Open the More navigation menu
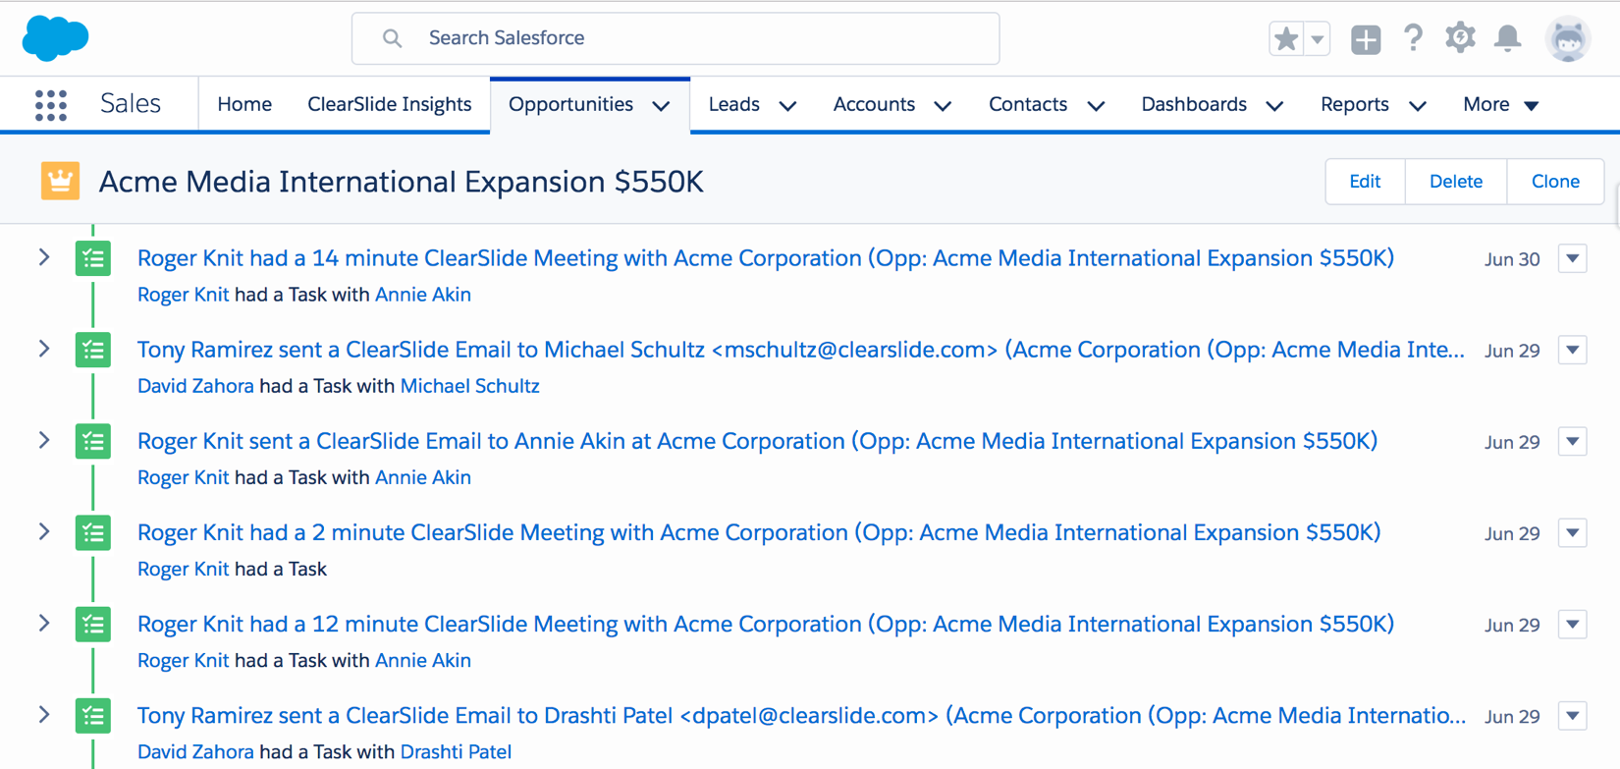This screenshot has width=1620, height=769. click(x=1500, y=104)
